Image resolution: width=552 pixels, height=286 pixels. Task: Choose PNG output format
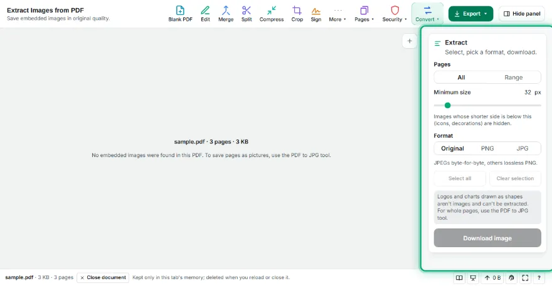(x=487, y=148)
